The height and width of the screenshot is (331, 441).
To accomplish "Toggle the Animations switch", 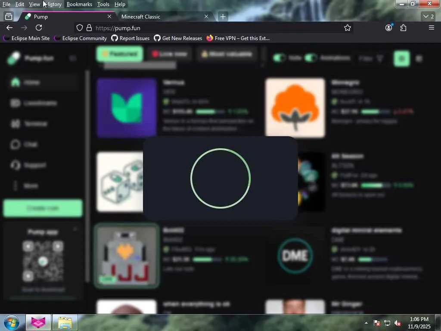I will (311, 58).
